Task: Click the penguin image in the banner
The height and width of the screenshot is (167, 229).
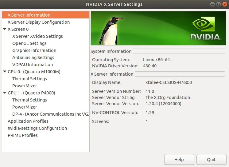Action: pyautogui.click(x=111, y=31)
